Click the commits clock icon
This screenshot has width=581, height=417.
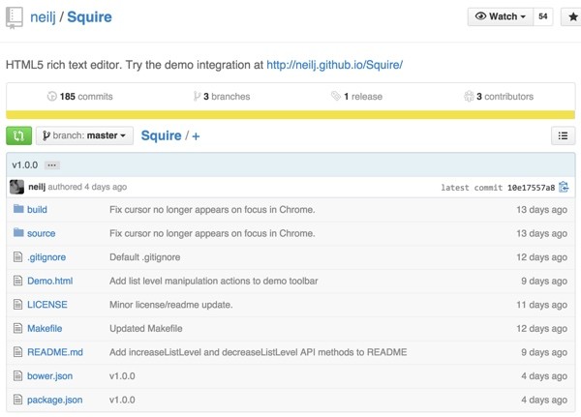click(x=52, y=97)
